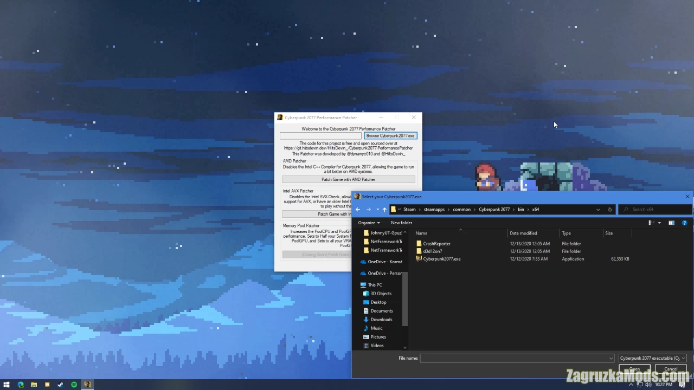Toggle the preview pane
694x390 pixels.
671,223
